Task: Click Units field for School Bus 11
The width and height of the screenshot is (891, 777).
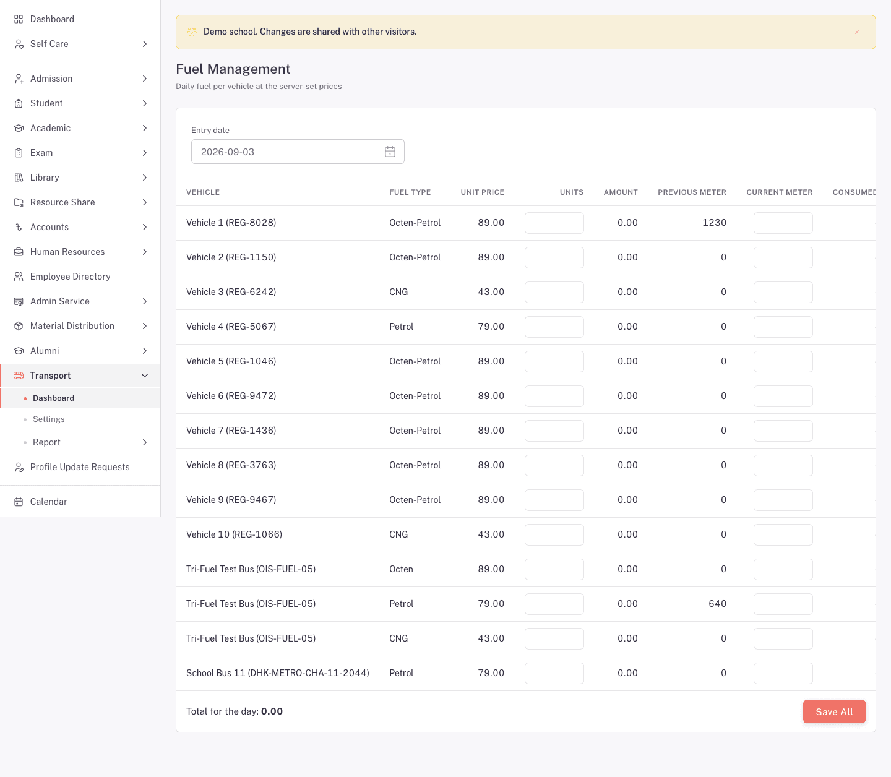Action: click(x=554, y=673)
